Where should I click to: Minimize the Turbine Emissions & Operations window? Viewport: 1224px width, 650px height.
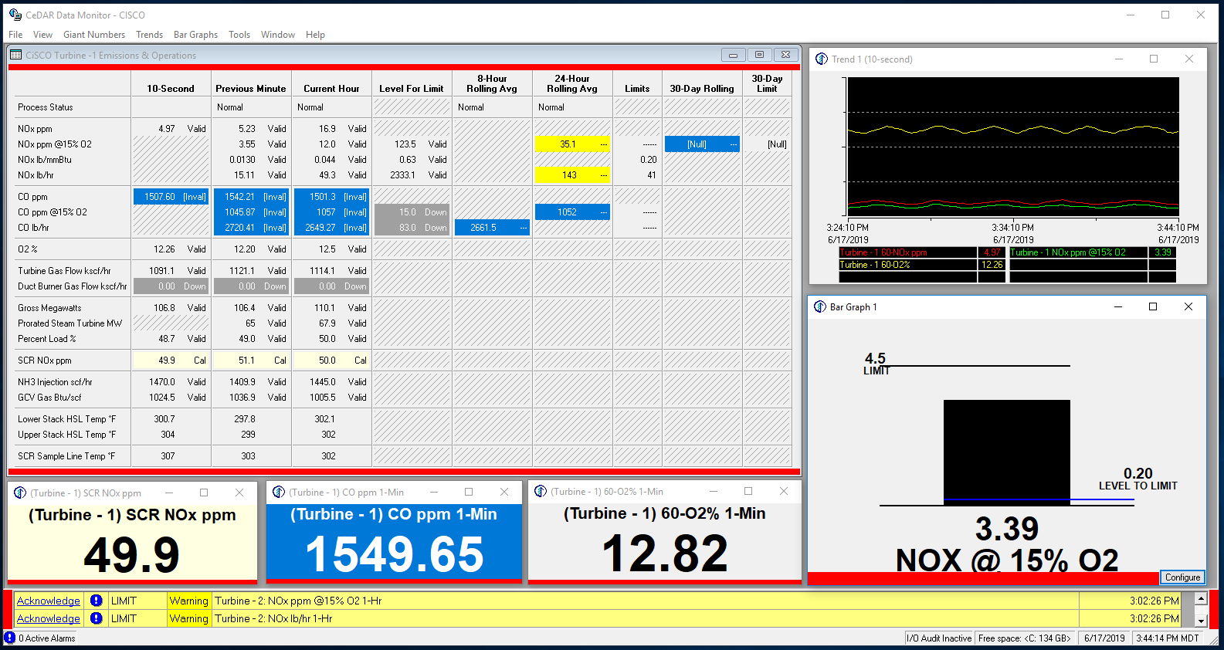click(733, 55)
